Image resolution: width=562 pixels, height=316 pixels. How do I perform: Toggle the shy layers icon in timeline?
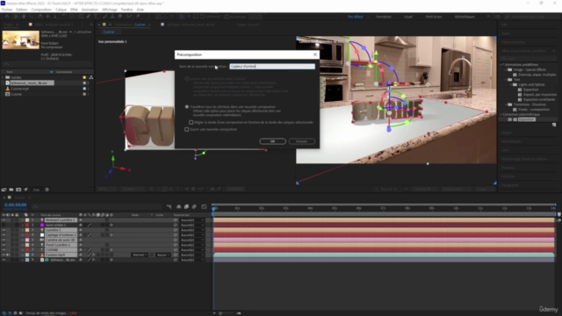pyautogui.click(x=178, y=207)
